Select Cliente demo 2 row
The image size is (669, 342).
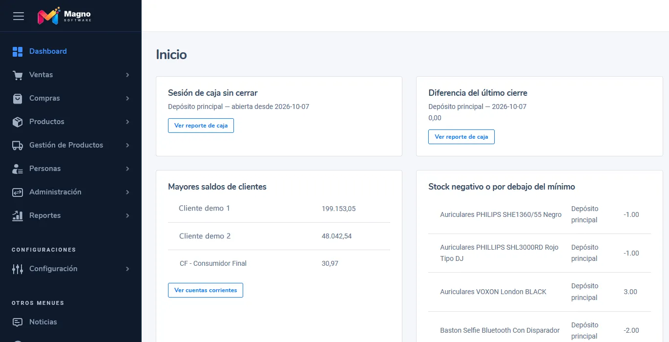pos(279,236)
